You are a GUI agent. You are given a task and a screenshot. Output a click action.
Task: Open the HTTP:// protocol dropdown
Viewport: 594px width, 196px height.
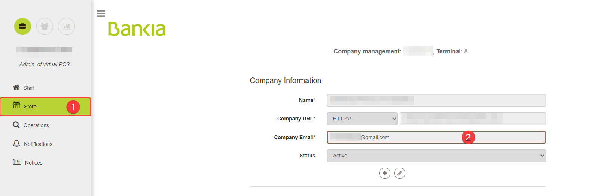362,119
